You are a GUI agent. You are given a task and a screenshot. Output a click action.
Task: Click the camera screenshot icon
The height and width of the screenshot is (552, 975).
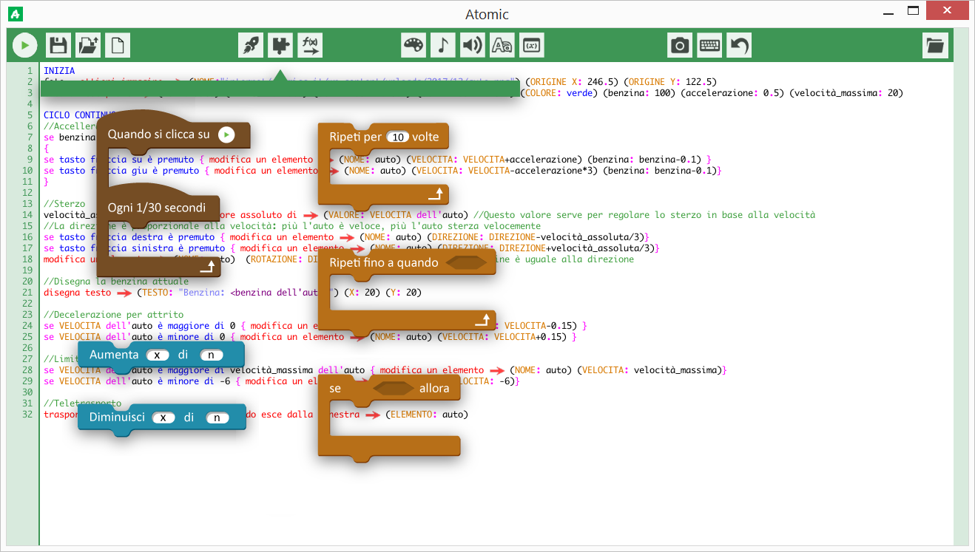[680, 46]
